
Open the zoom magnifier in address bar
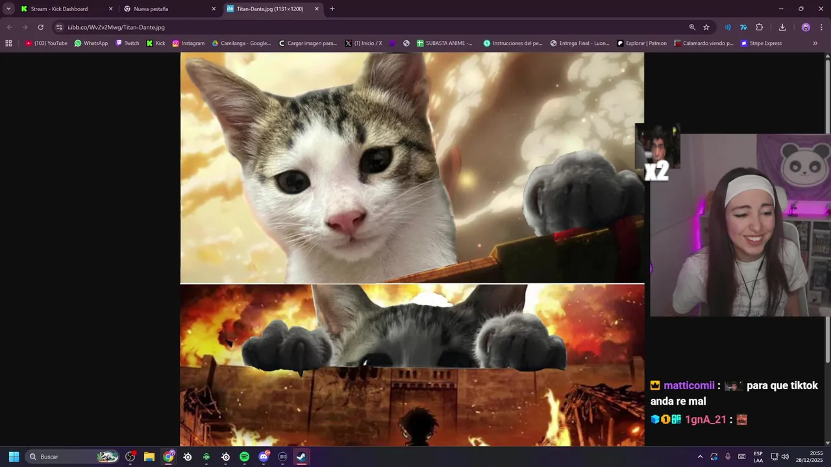pos(692,27)
